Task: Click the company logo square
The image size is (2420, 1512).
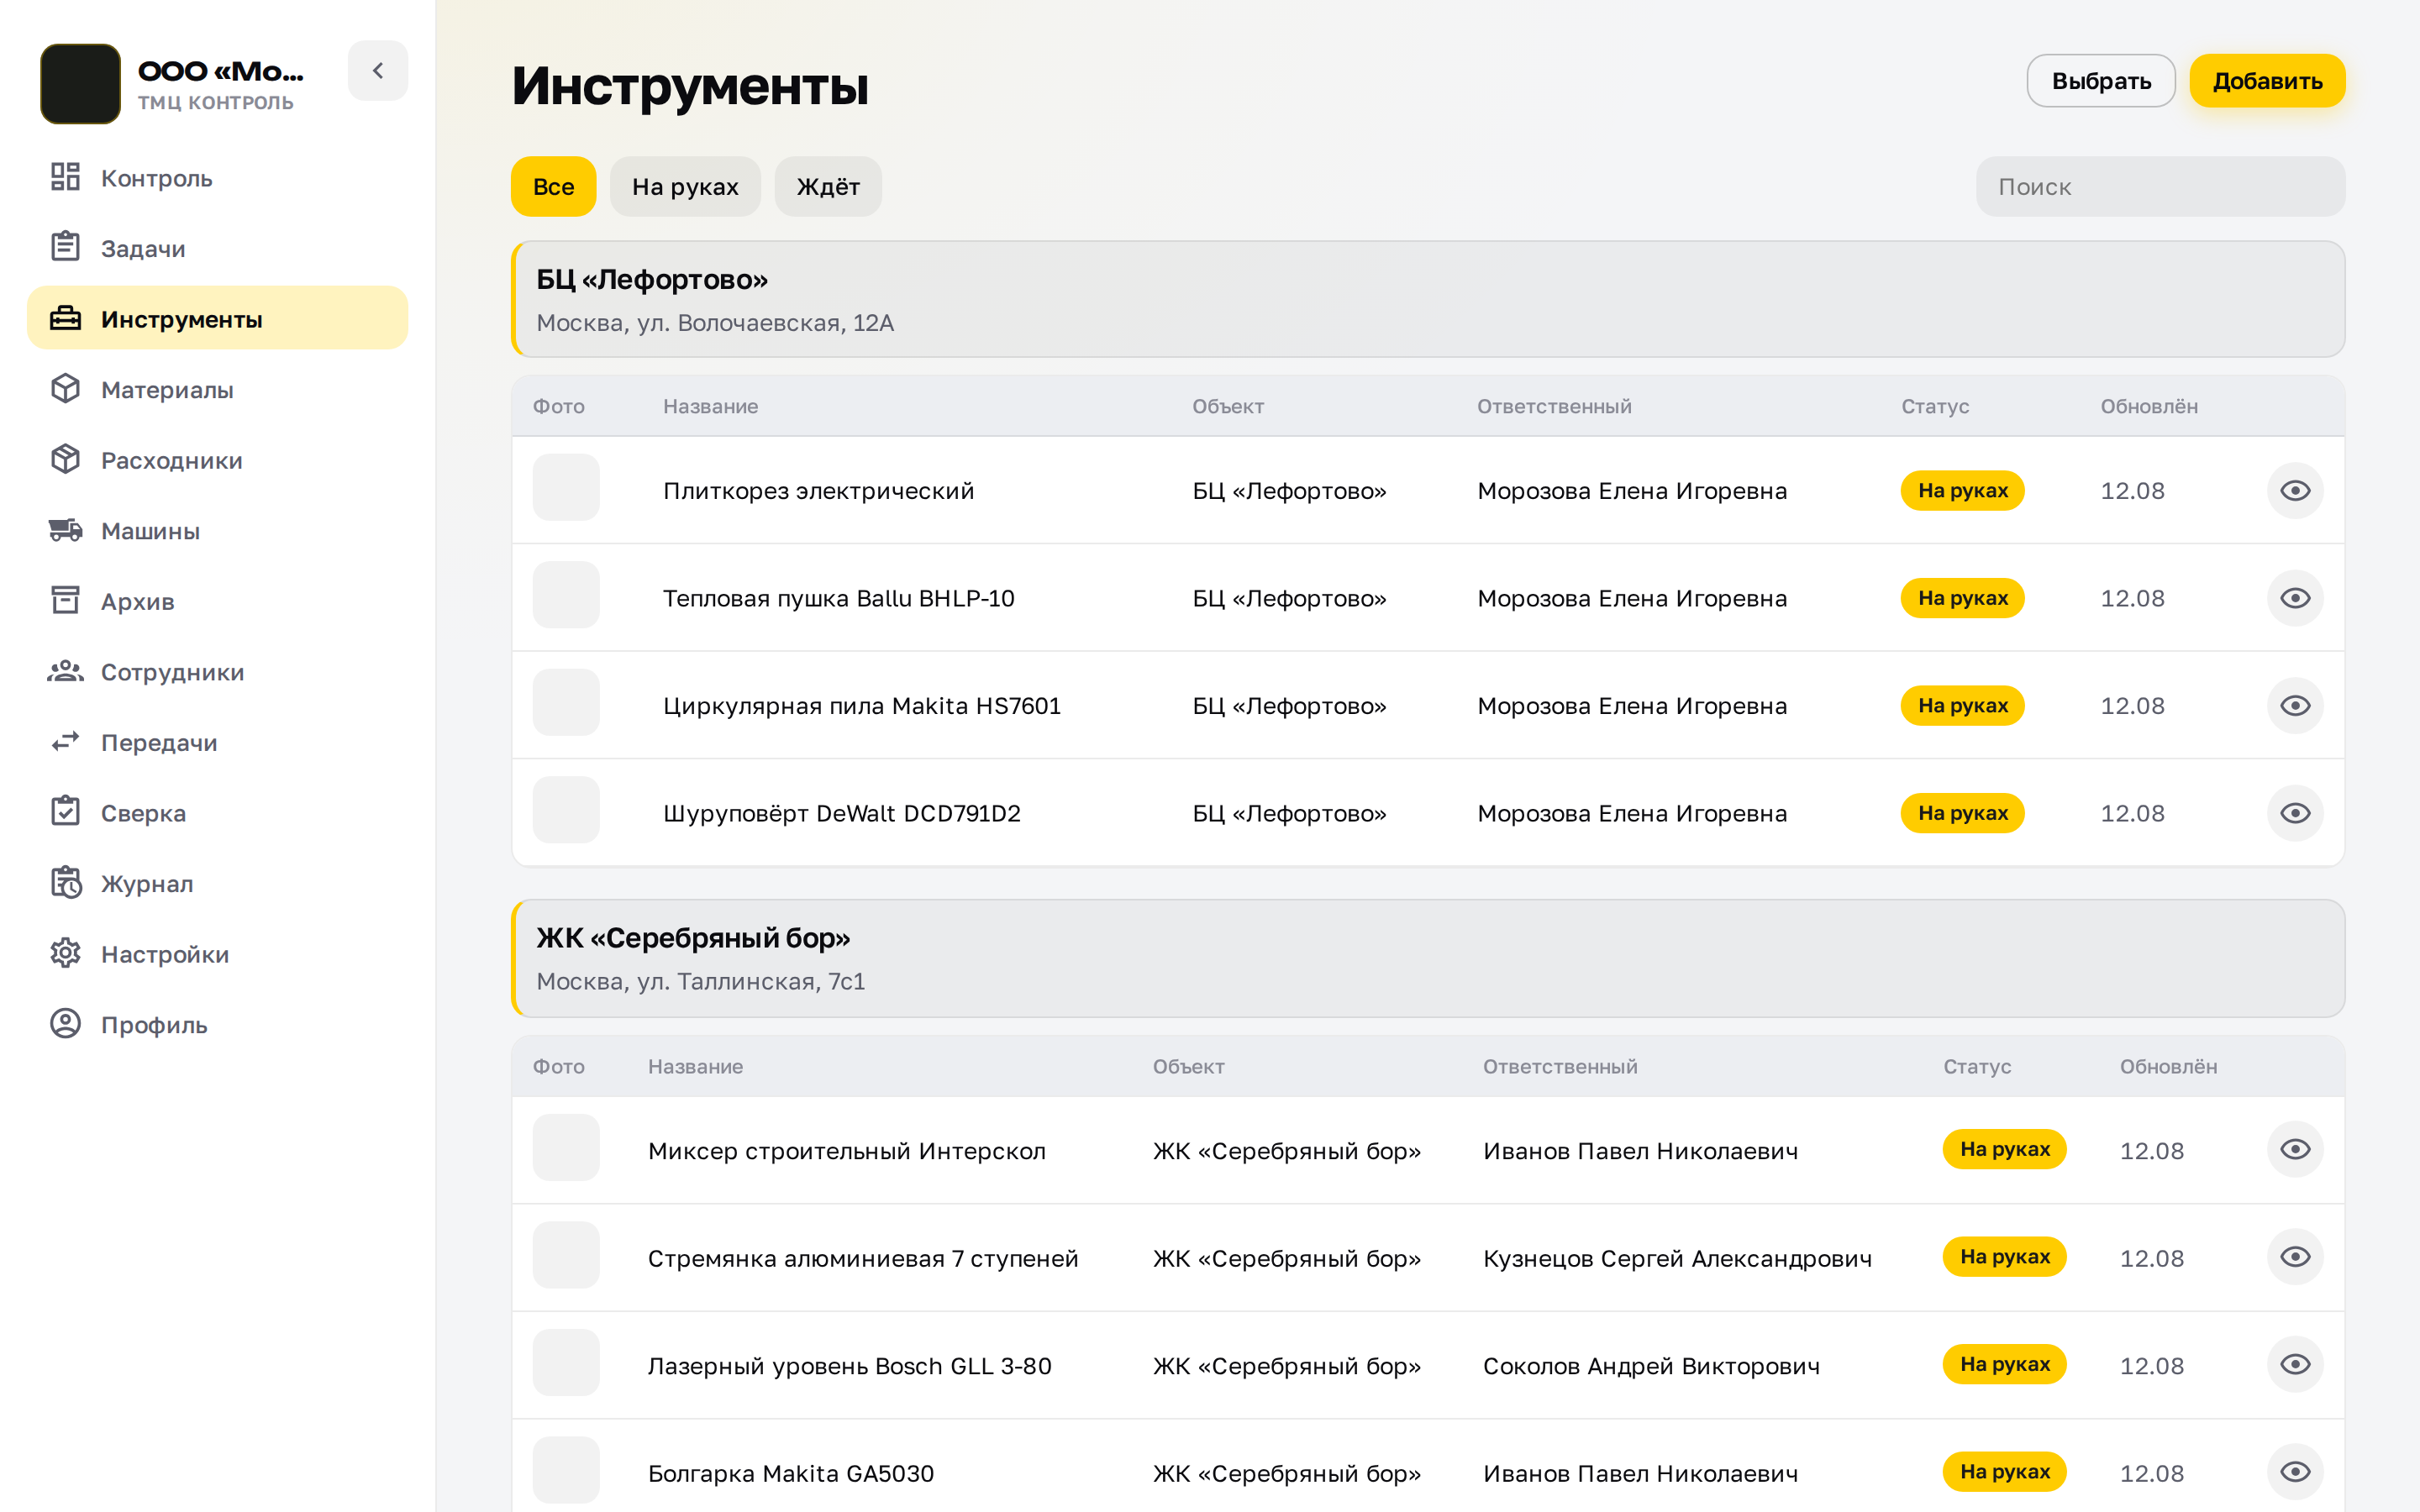Action: pyautogui.click(x=80, y=83)
